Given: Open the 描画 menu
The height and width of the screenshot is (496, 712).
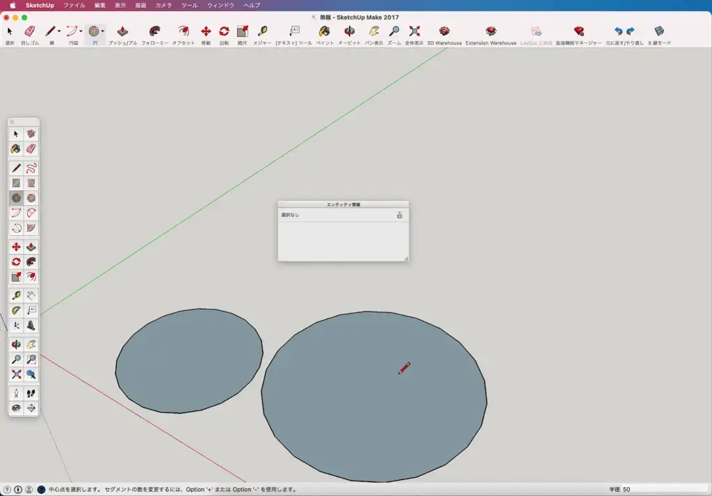Looking at the screenshot, I should pos(140,5).
